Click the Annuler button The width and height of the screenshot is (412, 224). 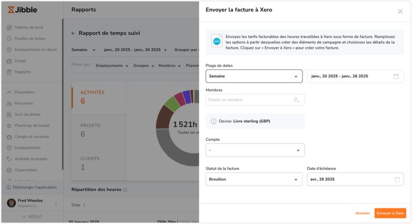click(x=363, y=213)
